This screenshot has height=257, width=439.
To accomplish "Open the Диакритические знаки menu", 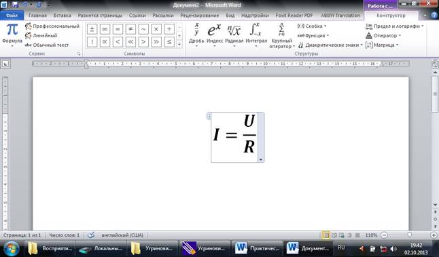I will point(330,45).
